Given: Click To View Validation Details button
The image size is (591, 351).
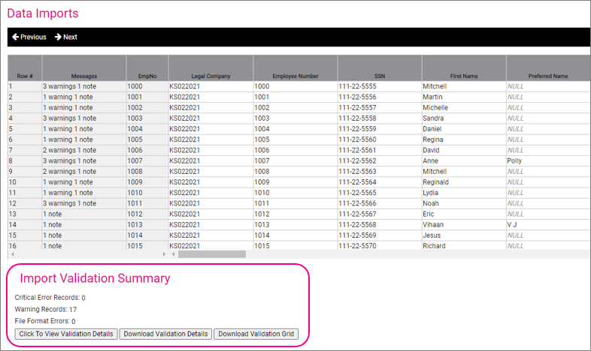Looking at the screenshot, I should 65,334.
